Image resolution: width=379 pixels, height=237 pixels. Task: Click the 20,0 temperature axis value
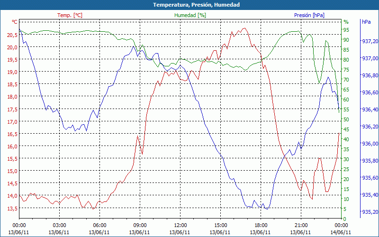pos(12,47)
